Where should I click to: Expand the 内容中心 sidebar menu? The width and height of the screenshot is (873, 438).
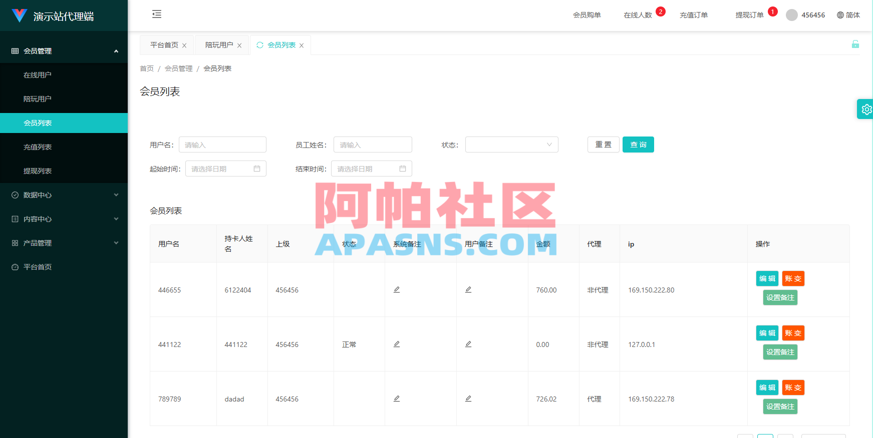click(x=64, y=219)
